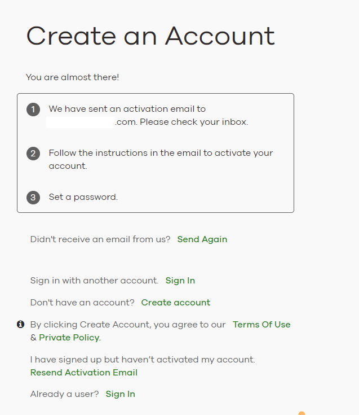Click the "You are almost there!" text
The width and height of the screenshot is (359, 415).
[73, 77]
